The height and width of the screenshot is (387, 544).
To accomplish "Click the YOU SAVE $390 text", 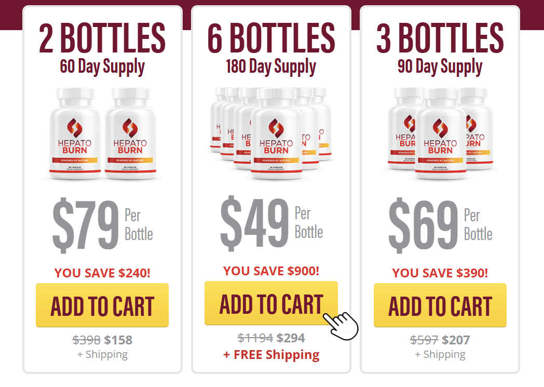I will (x=440, y=273).
